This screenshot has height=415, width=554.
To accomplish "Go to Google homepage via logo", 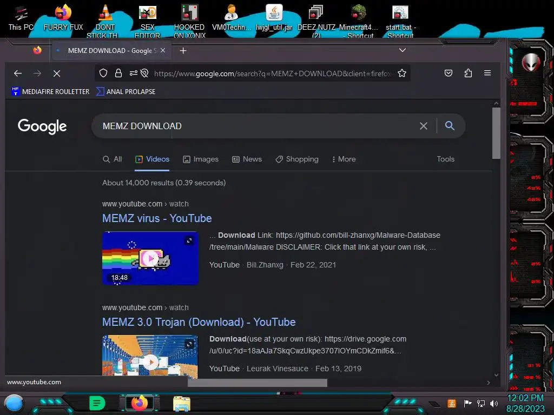I will point(42,126).
